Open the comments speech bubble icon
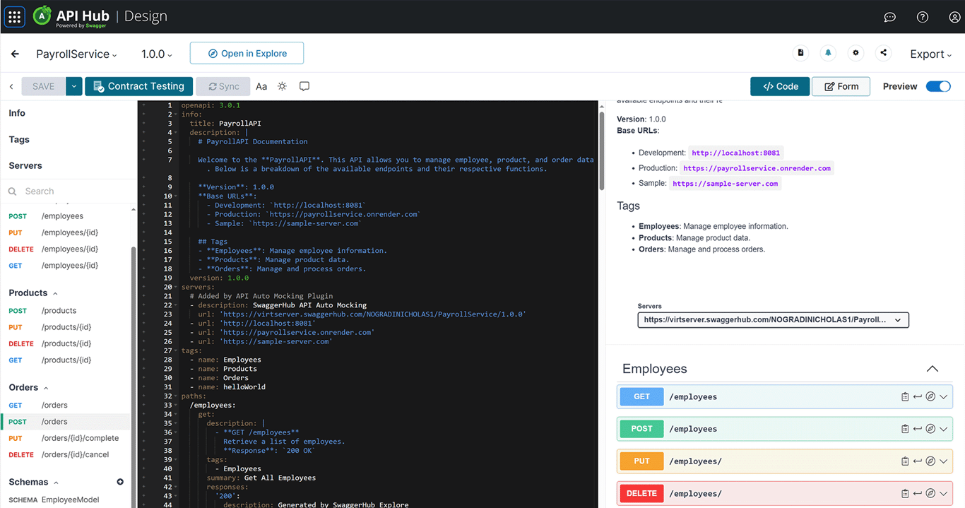 pyautogui.click(x=304, y=86)
